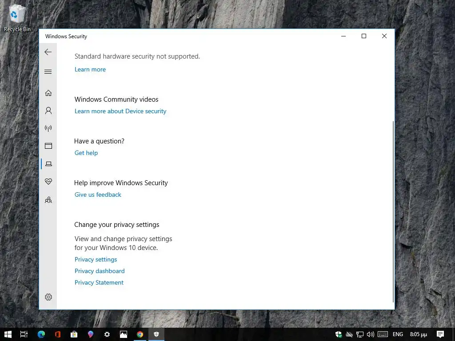Viewport: 455px width, 341px height.
Task: Open Photos app on taskbar
Action: [x=124, y=334]
